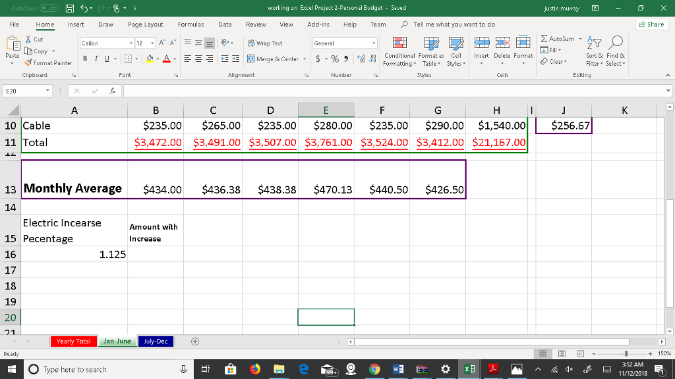Screen dimensions: 675x379
Task: Expand the formula bar chevron
Action: pyautogui.click(x=668, y=91)
